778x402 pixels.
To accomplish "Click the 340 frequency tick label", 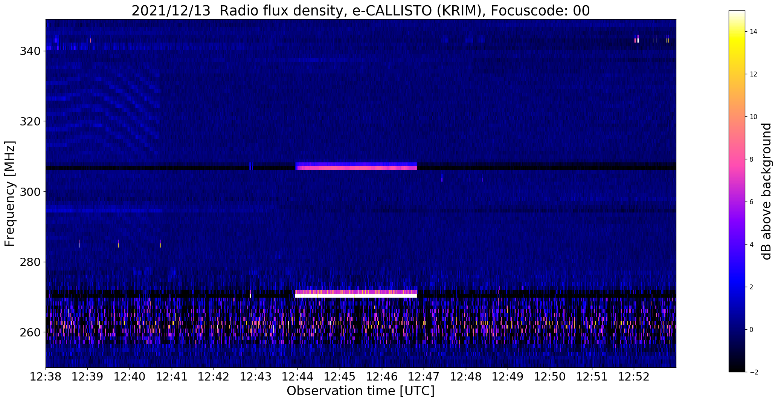I will pyautogui.click(x=30, y=51).
